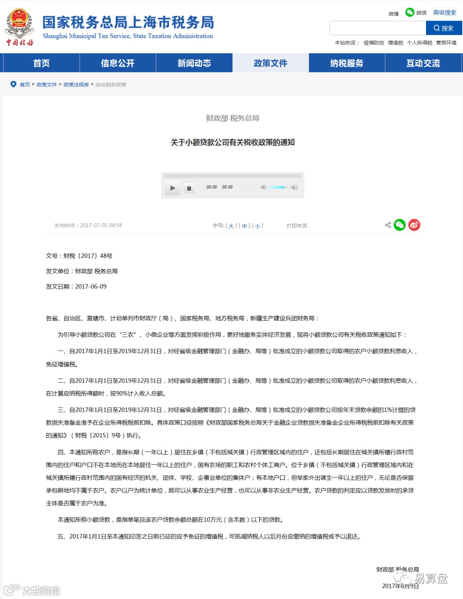463x599 pixels.
Task: Open 信息公开 navigation tab
Action: 118,63
